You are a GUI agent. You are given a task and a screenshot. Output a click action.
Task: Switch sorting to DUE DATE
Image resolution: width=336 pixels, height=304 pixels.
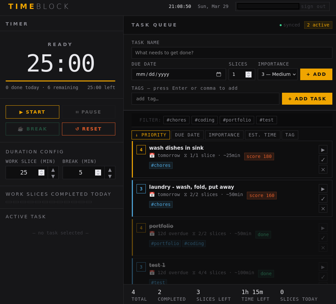187,135
